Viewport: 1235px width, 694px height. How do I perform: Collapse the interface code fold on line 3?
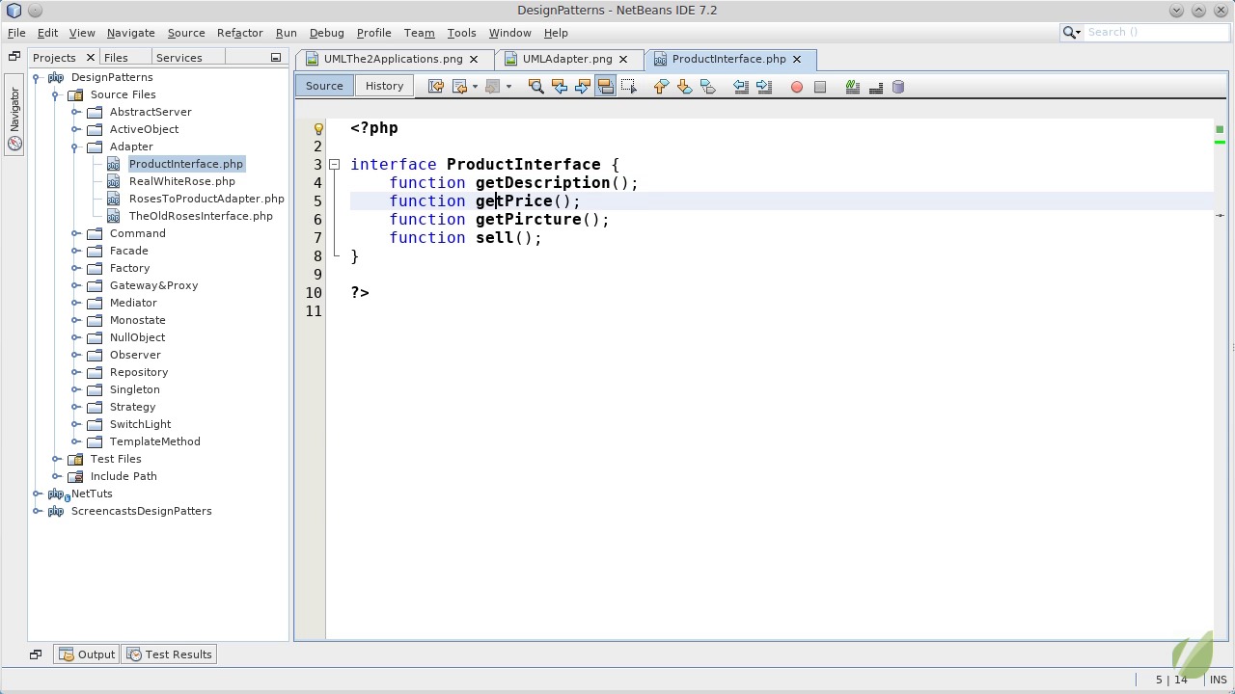coord(335,165)
